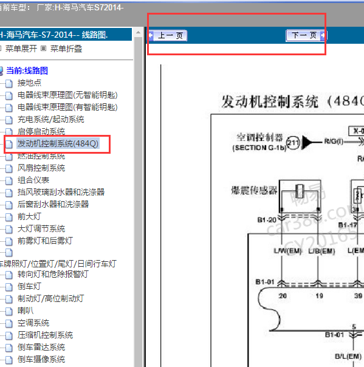The height and width of the screenshot is (367, 364).
Task: Click the L/W(EM) wire label
Action: (287, 251)
